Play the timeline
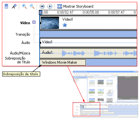Screen dimensions: 140x120 (x=50, y=6)
